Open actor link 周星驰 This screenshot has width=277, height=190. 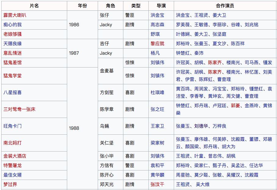click(x=183, y=175)
